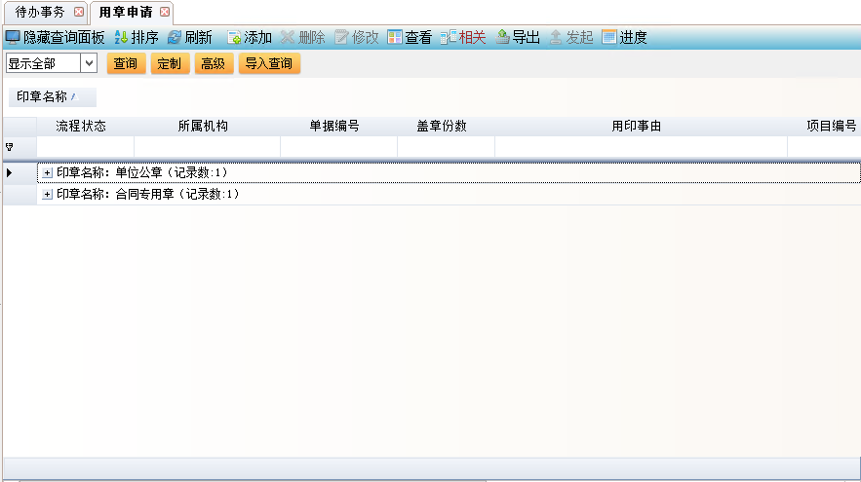
Task: Close the 用章申请 tab
Action: coord(165,12)
